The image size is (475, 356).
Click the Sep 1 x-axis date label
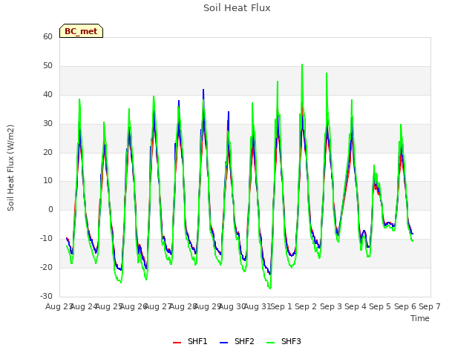point(281,306)
